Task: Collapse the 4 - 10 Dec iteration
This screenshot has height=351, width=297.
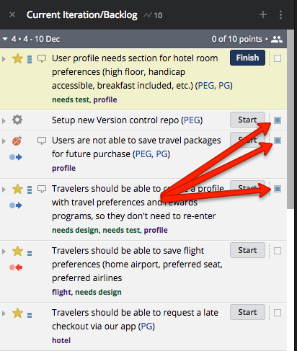Action: tap(5, 39)
